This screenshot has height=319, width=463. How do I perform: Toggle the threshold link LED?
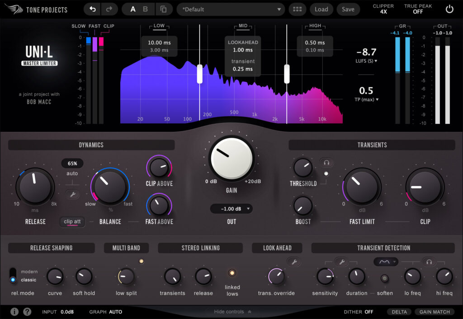pos(326,174)
